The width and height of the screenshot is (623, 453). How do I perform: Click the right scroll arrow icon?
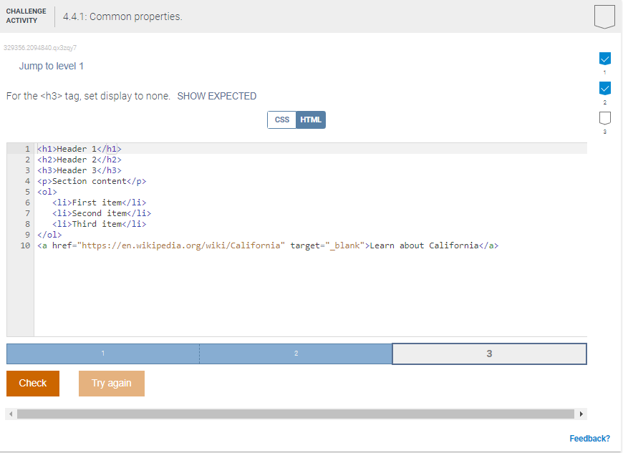pos(581,414)
